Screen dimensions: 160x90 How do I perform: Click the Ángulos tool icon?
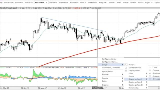click(150, 73)
